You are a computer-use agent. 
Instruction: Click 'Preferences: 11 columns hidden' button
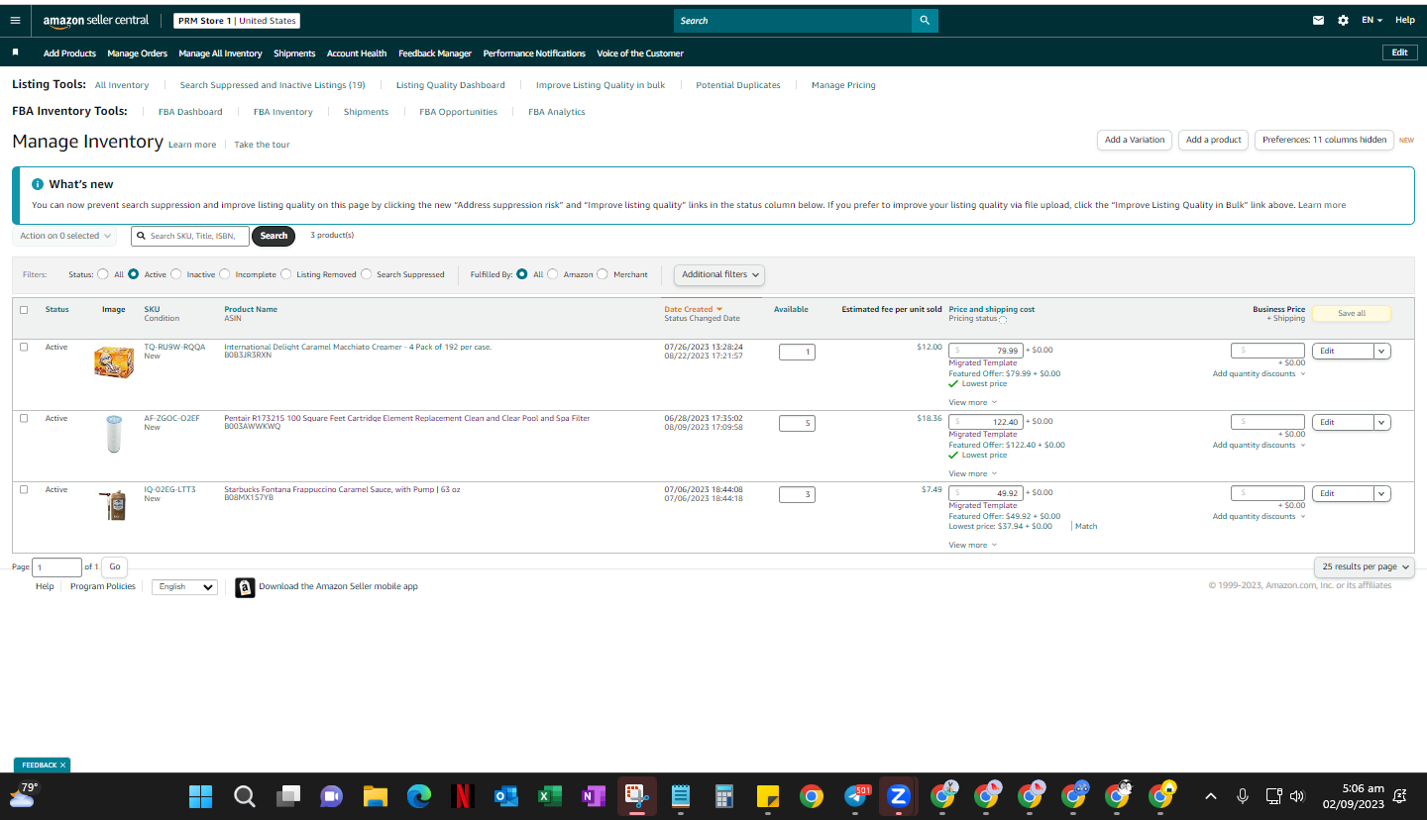(x=1324, y=140)
